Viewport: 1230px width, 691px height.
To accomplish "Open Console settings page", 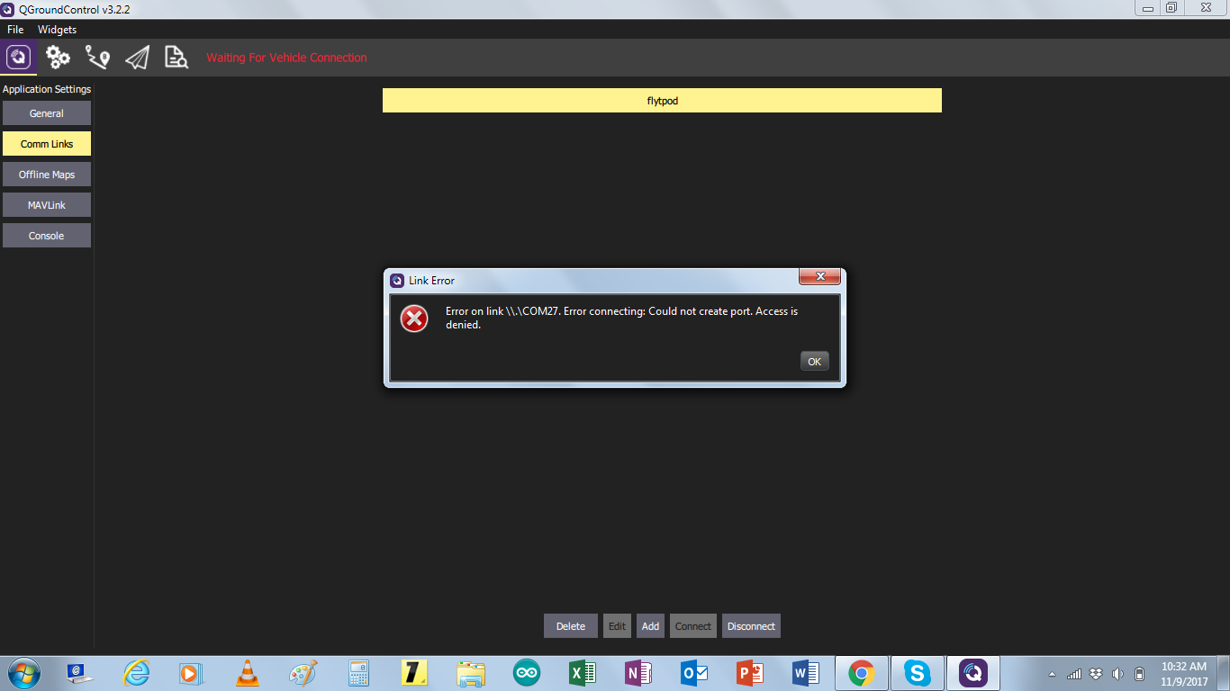I will click(x=47, y=236).
